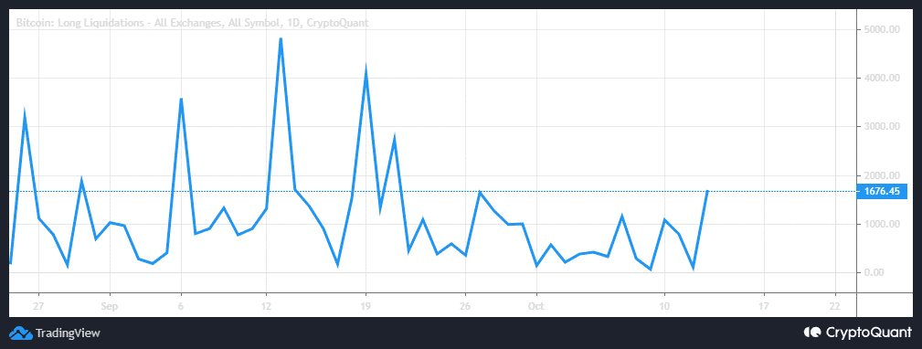Open the TradingView text link

click(68, 333)
